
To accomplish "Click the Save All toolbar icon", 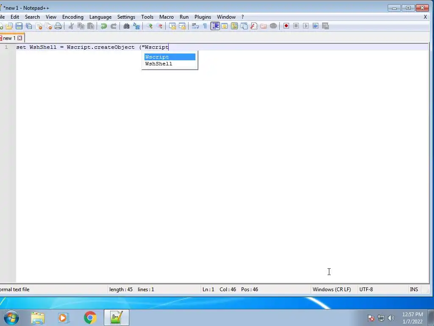I will (29, 26).
